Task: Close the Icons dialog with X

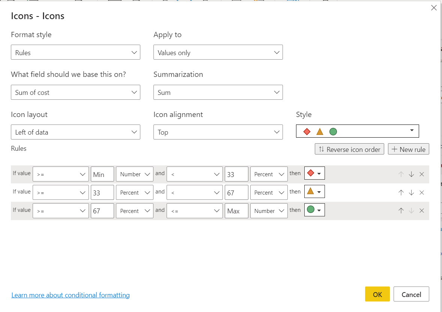Action: [434, 8]
